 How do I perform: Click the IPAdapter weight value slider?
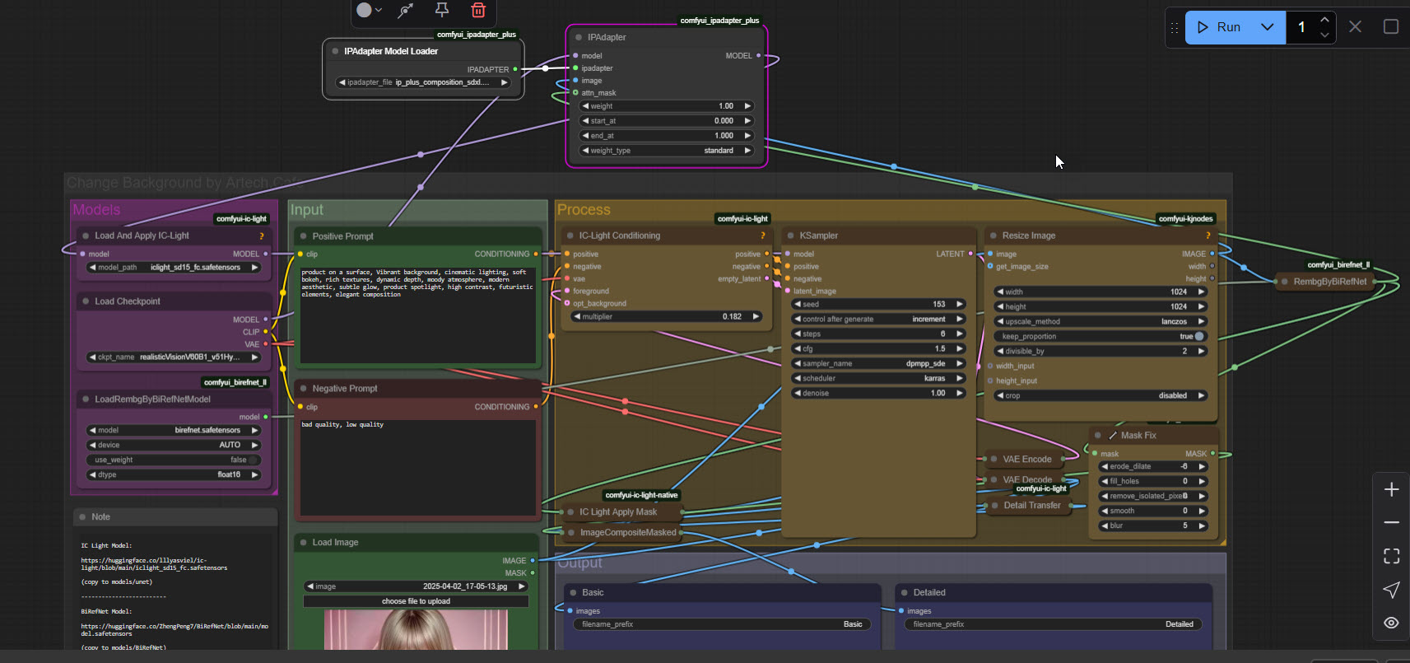(667, 106)
